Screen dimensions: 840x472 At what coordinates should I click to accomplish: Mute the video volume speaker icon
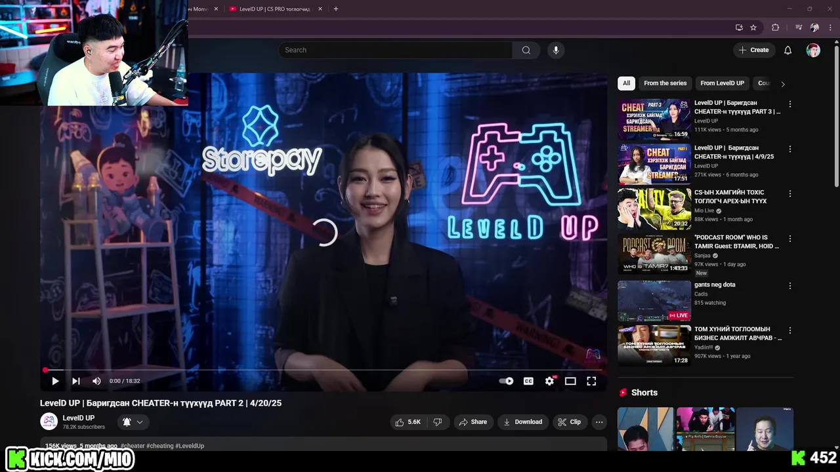96,381
